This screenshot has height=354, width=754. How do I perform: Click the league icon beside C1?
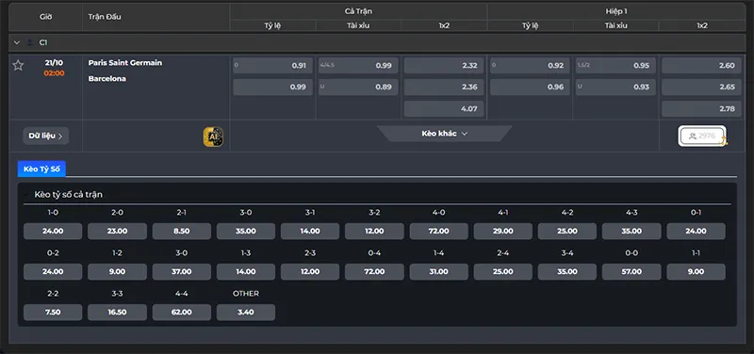(30, 42)
